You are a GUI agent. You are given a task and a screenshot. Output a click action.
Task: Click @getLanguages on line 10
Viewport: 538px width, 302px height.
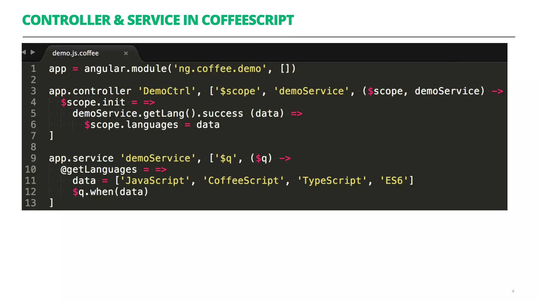click(99, 170)
